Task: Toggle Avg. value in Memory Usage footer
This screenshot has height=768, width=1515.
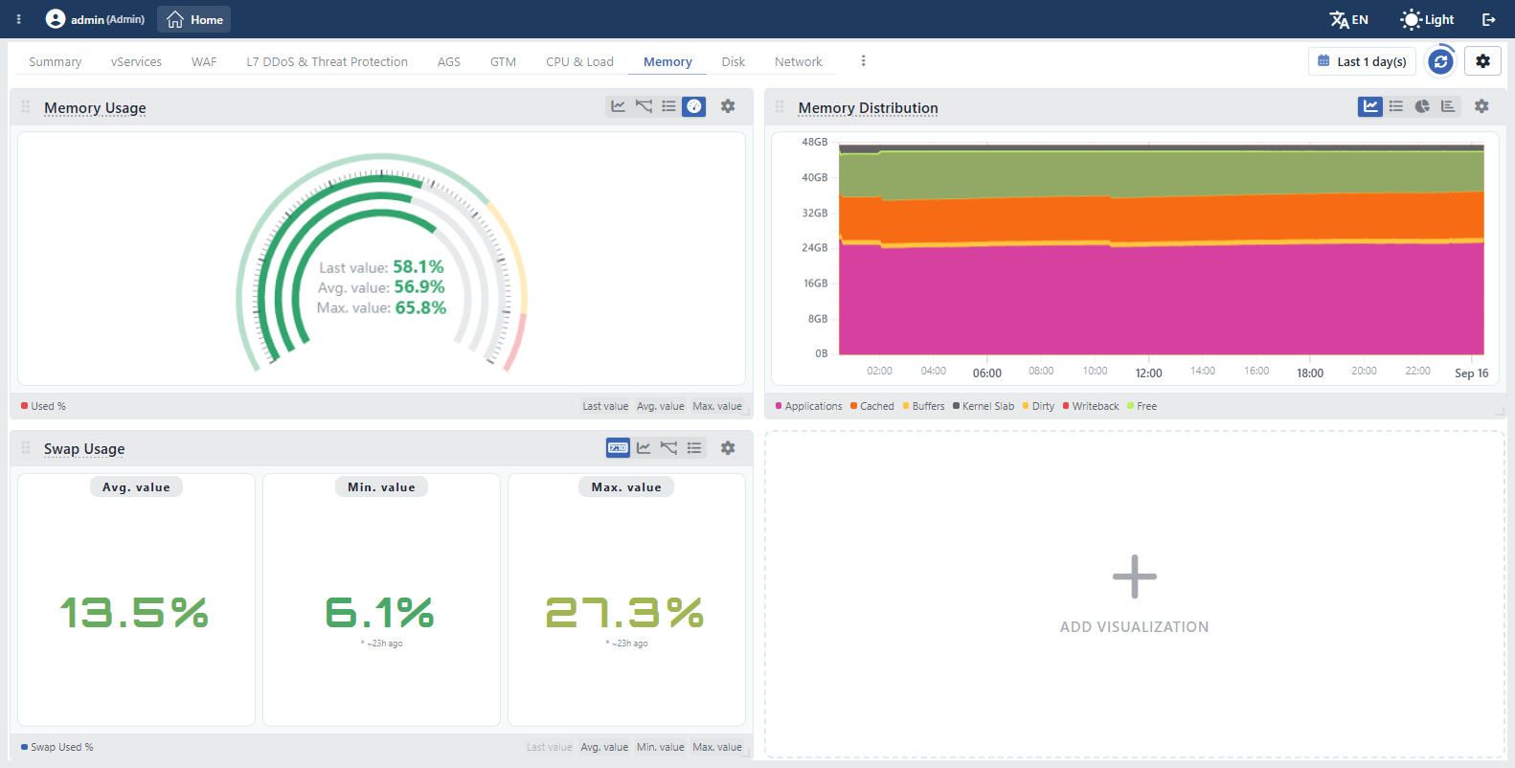Action: pyautogui.click(x=661, y=406)
